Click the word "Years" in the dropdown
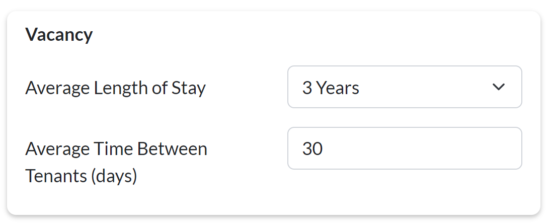The image size is (549, 224). click(338, 88)
